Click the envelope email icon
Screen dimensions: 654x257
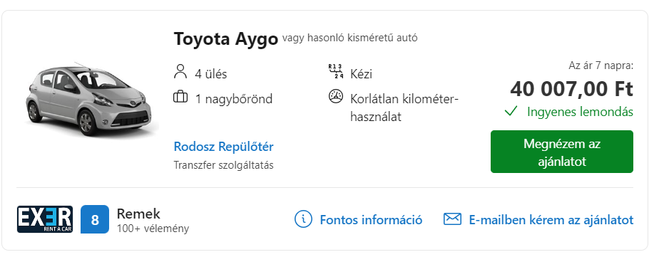click(452, 219)
